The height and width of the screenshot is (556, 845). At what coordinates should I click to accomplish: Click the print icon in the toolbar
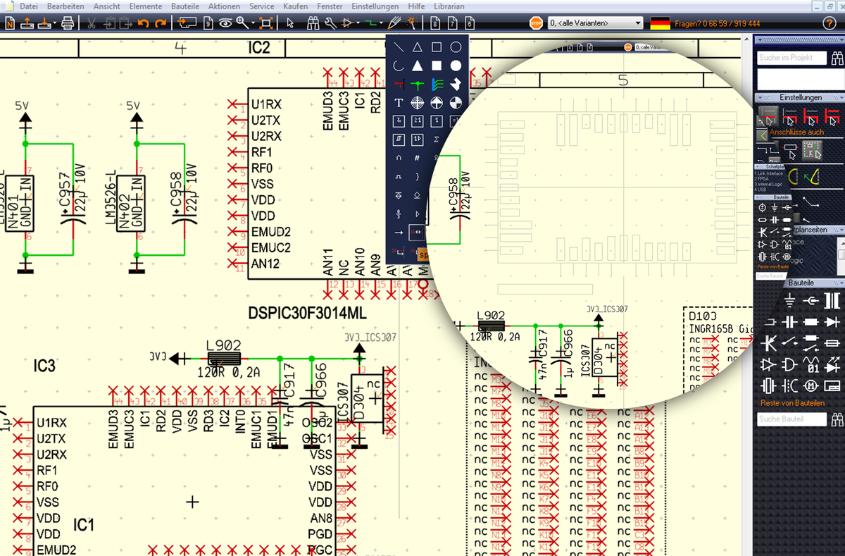coord(68,23)
